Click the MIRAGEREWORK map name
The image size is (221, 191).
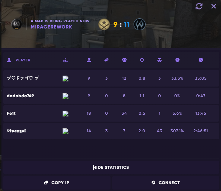coord(51,27)
